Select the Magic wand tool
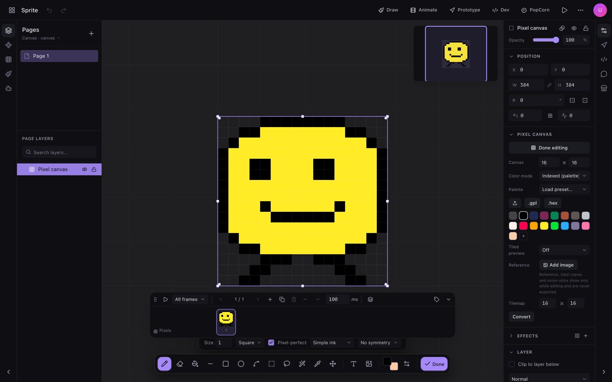 pyautogui.click(x=302, y=364)
